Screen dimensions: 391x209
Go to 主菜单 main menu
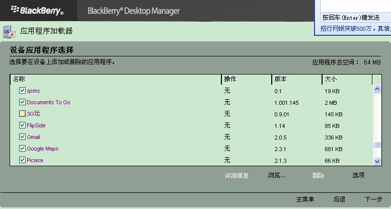click(x=305, y=199)
